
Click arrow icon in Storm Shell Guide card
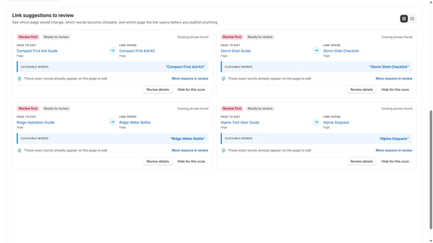(316, 50)
